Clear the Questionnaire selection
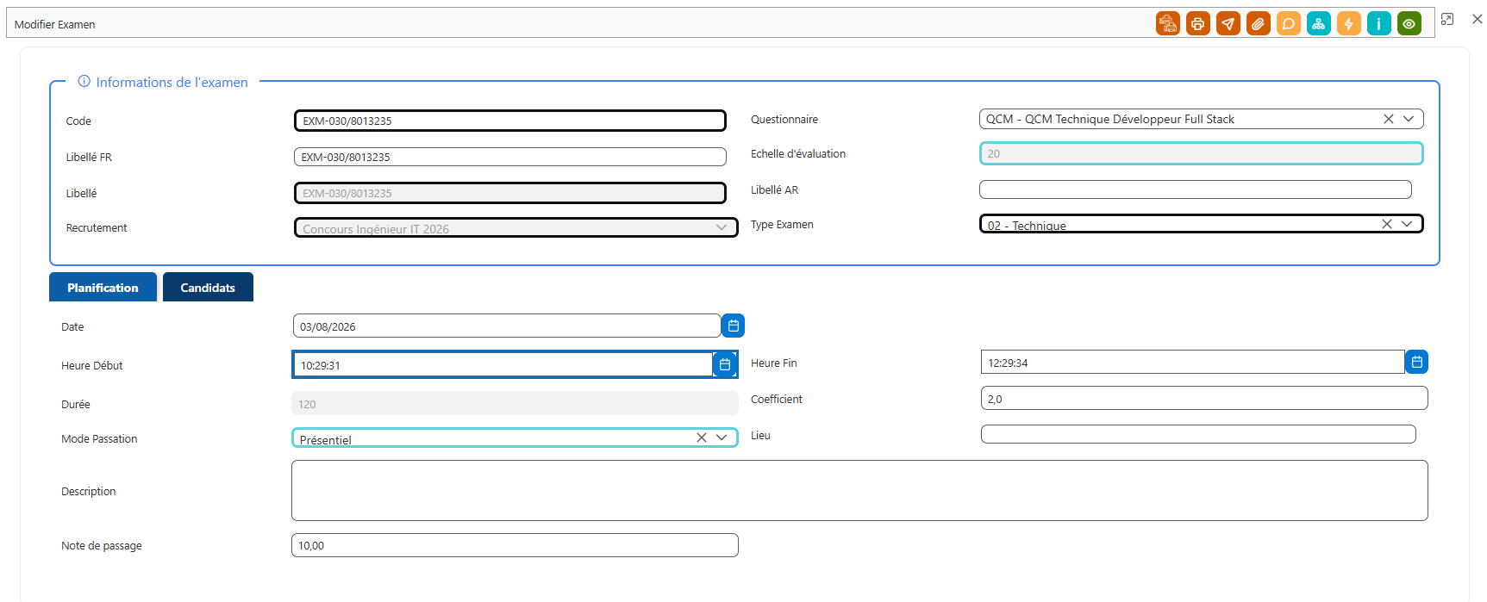 pyautogui.click(x=1388, y=119)
